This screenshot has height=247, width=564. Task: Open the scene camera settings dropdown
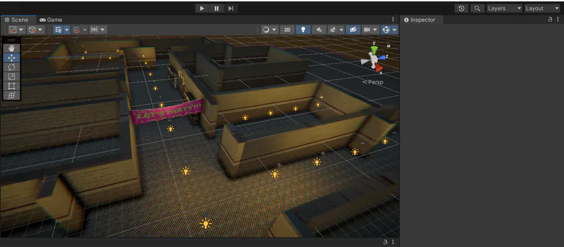pyautogui.click(x=371, y=30)
